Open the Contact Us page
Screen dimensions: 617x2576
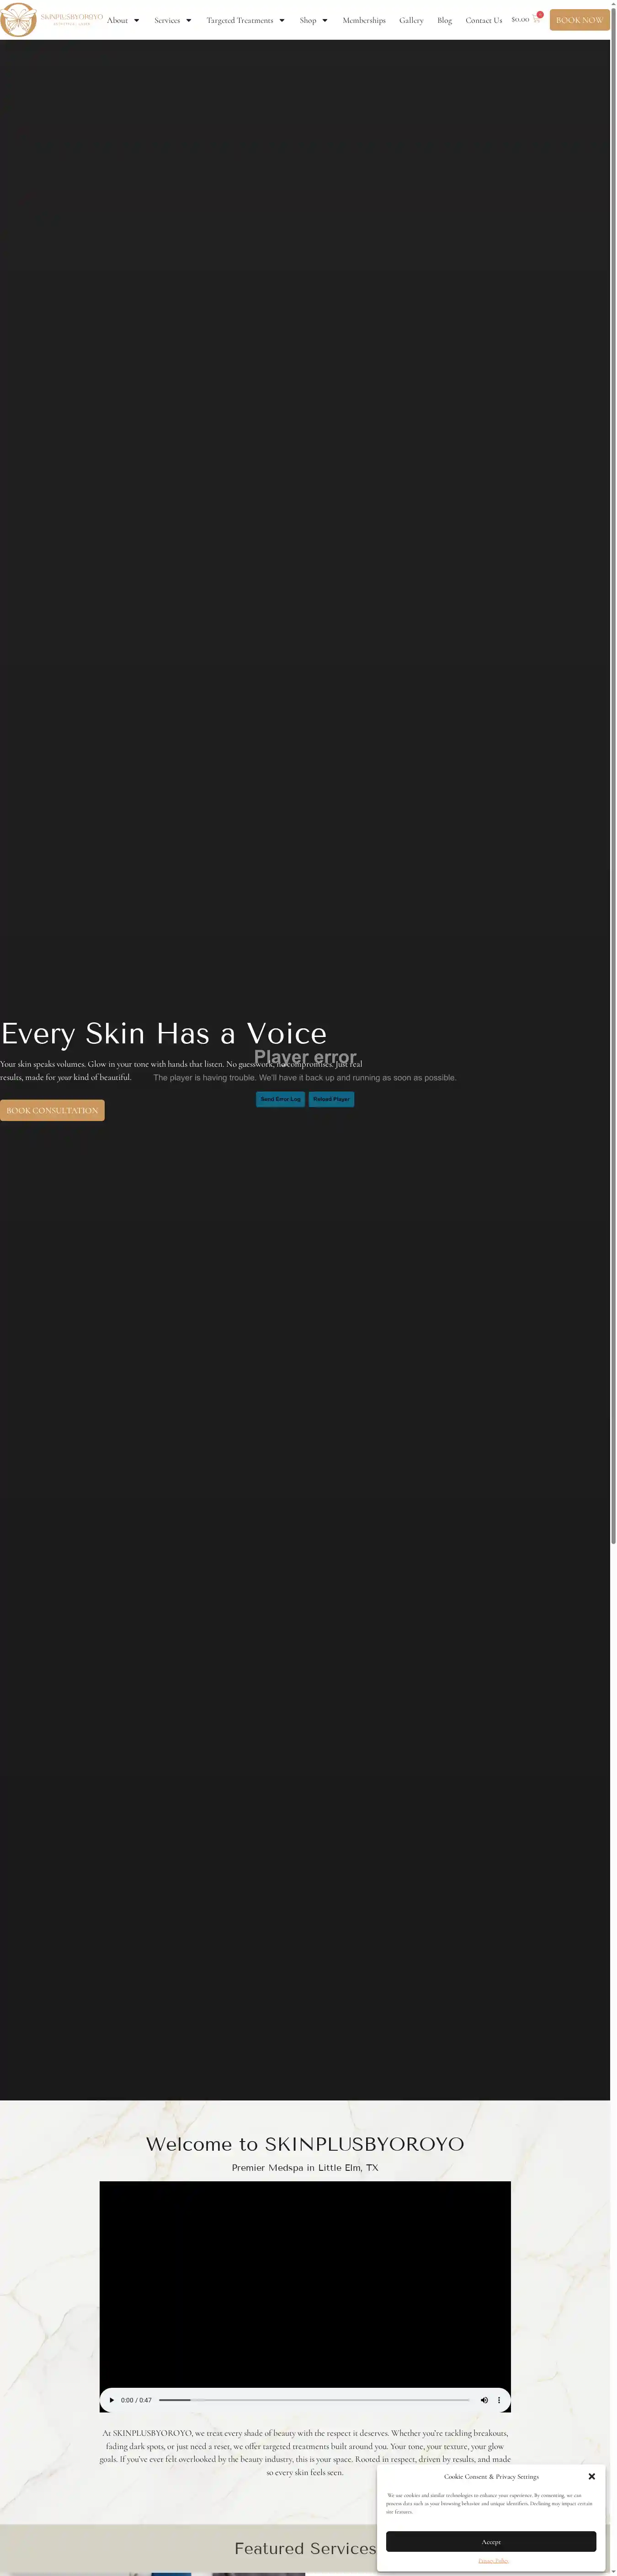tap(484, 20)
